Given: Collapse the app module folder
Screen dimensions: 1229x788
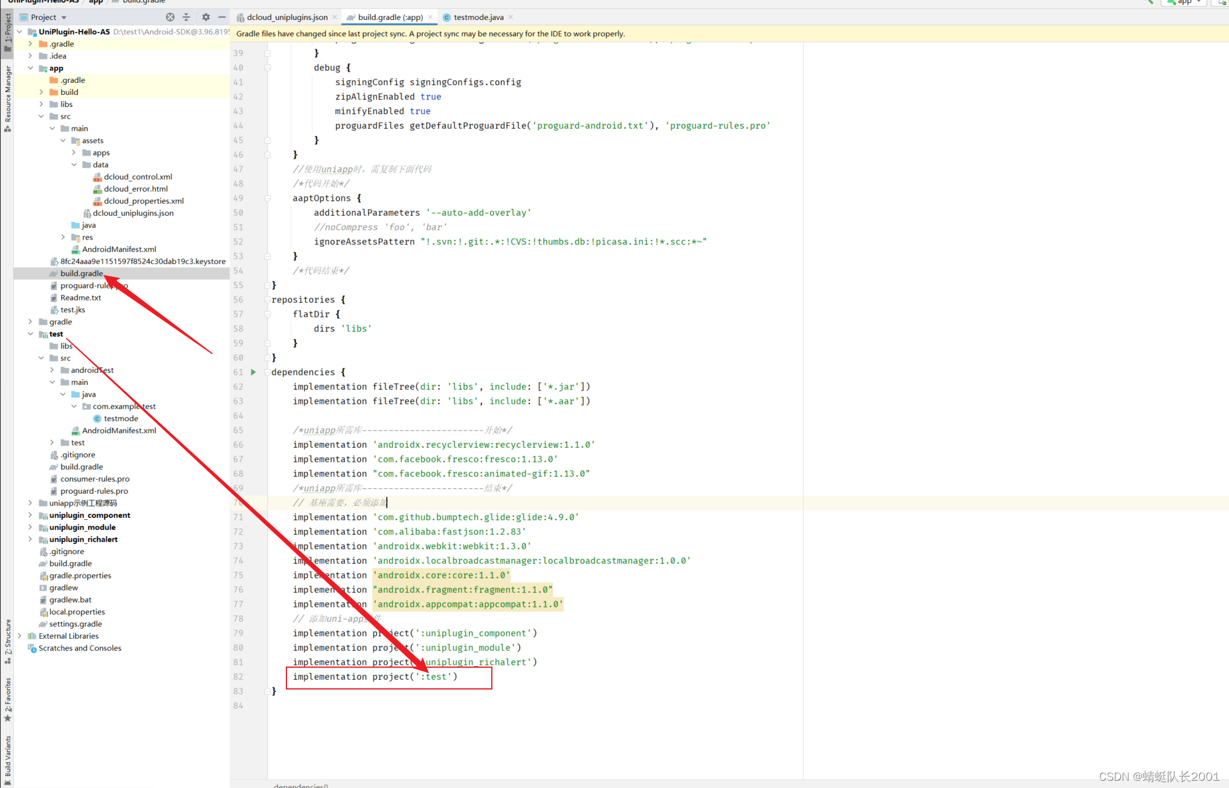Looking at the screenshot, I should 30,68.
